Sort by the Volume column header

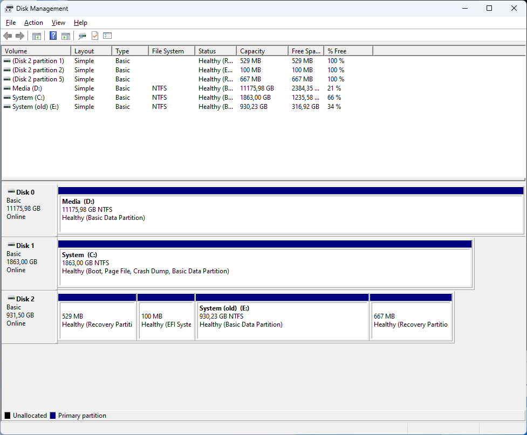point(36,51)
